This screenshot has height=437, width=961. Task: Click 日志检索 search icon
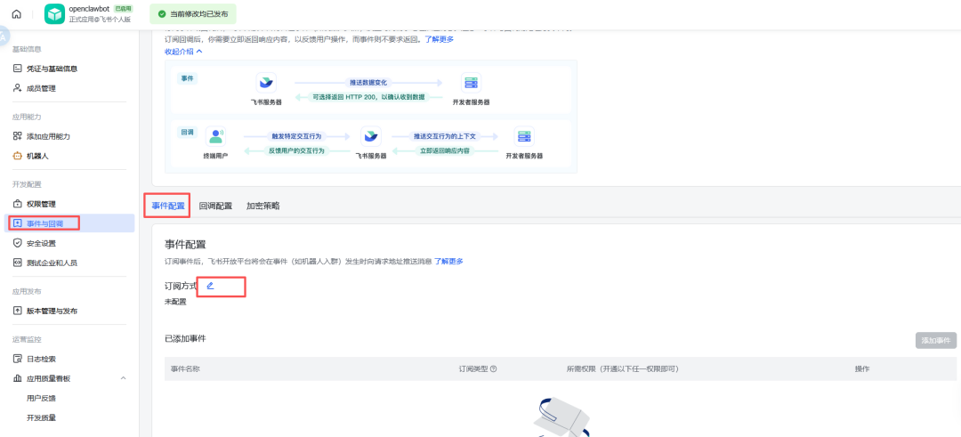pyautogui.click(x=17, y=359)
